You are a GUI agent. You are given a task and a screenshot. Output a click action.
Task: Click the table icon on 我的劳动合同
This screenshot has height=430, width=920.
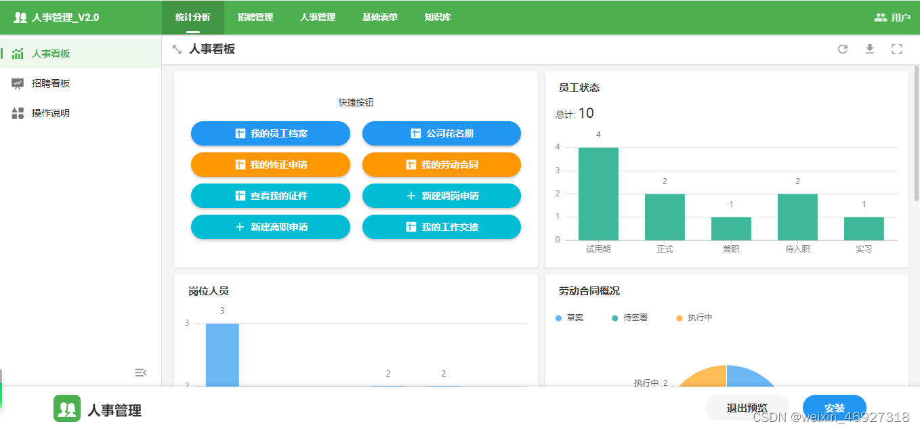411,165
